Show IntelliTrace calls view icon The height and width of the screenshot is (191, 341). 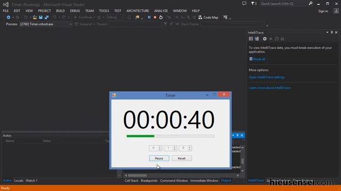257,39
